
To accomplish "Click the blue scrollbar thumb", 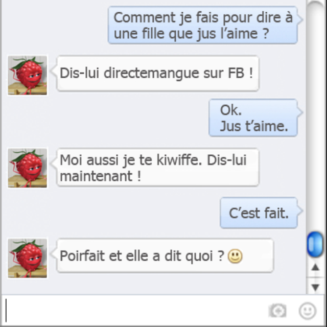I will (x=315, y=244).
